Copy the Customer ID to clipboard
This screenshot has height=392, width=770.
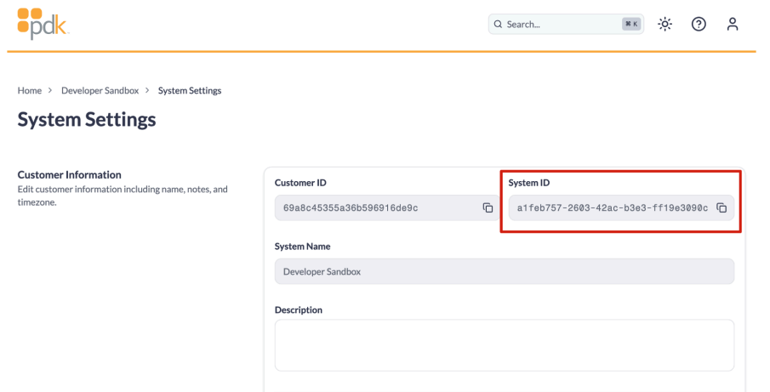(488, 208)
